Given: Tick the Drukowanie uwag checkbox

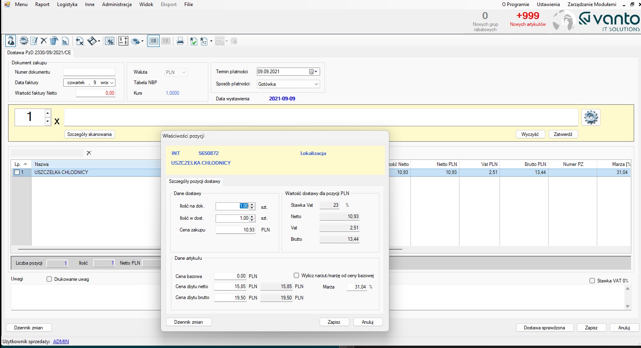Looking at the screenshot, I should click(49, 279).
